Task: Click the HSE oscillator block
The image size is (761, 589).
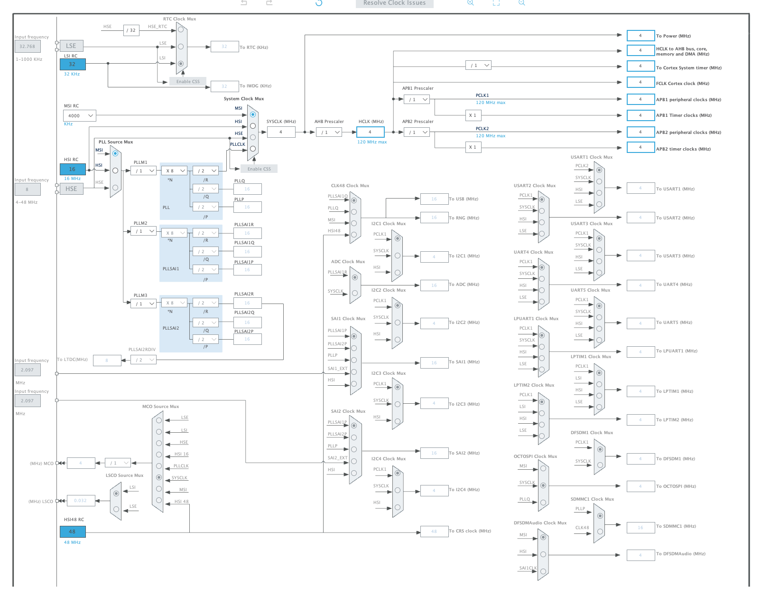Action: [x=71, y=189]
